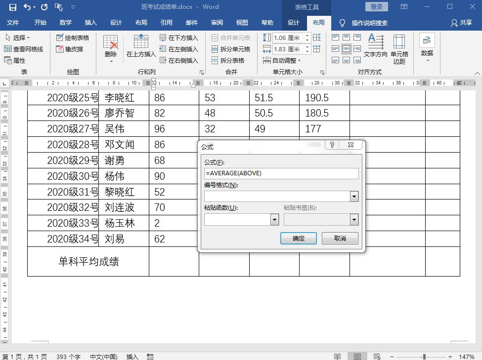The image size is (482, 360).
Task: Insert a row above (在上方插入)
Action: [140, 47]
